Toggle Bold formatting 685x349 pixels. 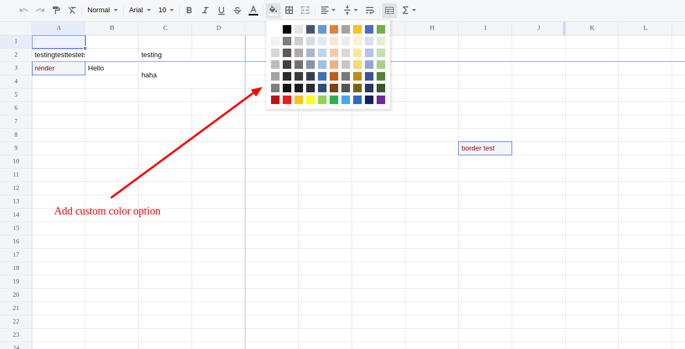point(189,10)
